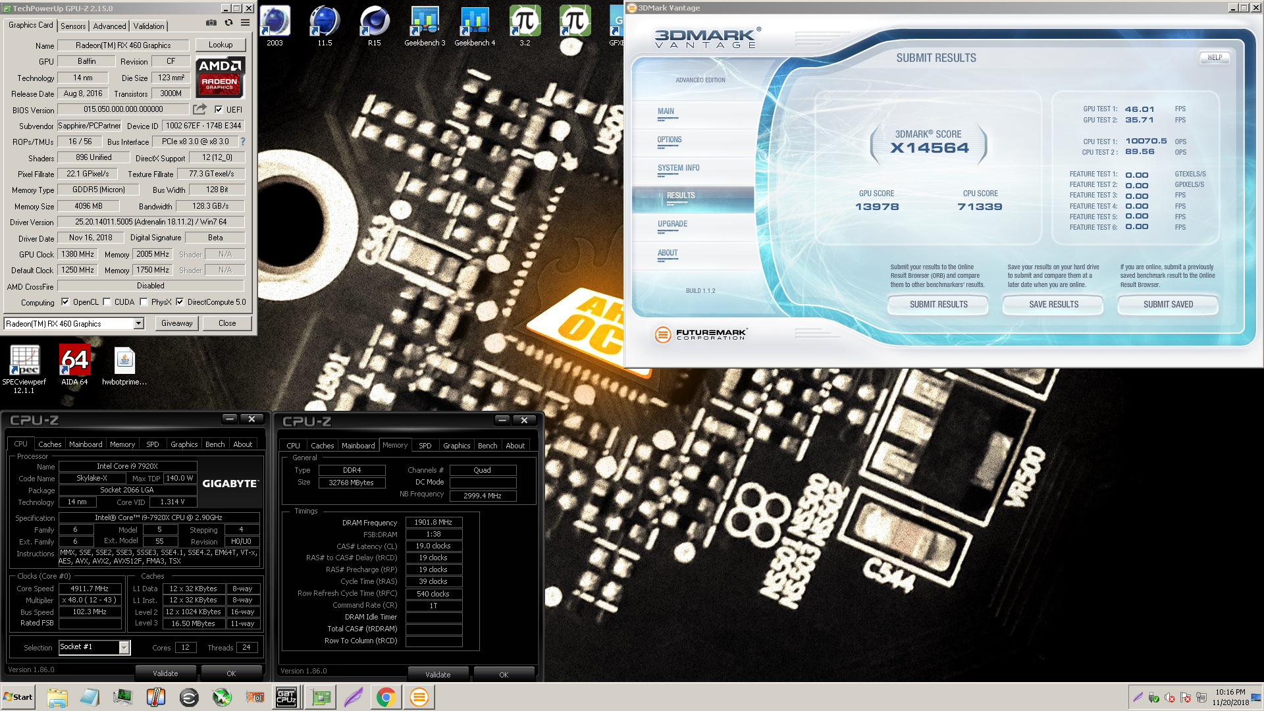1264x711 pixels.
Task: Toggle the UEFI checkbox in GPU-Z
Action: (219, 110)
